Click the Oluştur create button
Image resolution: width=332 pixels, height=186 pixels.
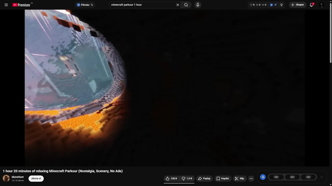298,5
